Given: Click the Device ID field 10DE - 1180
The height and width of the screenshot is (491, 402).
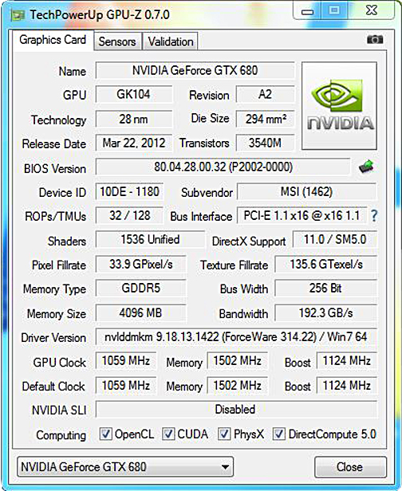Looking at the screenshot, I should tap(129, 191).
